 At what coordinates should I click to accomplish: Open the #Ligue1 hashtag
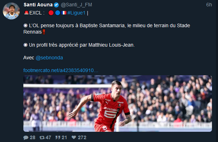[76, 13]
